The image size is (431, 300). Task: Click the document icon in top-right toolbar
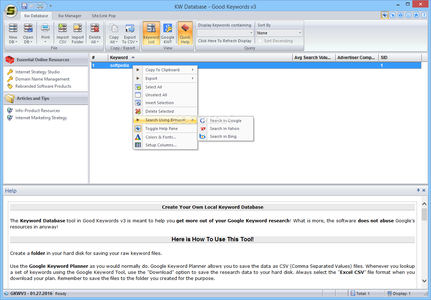[x=408, y=15]
